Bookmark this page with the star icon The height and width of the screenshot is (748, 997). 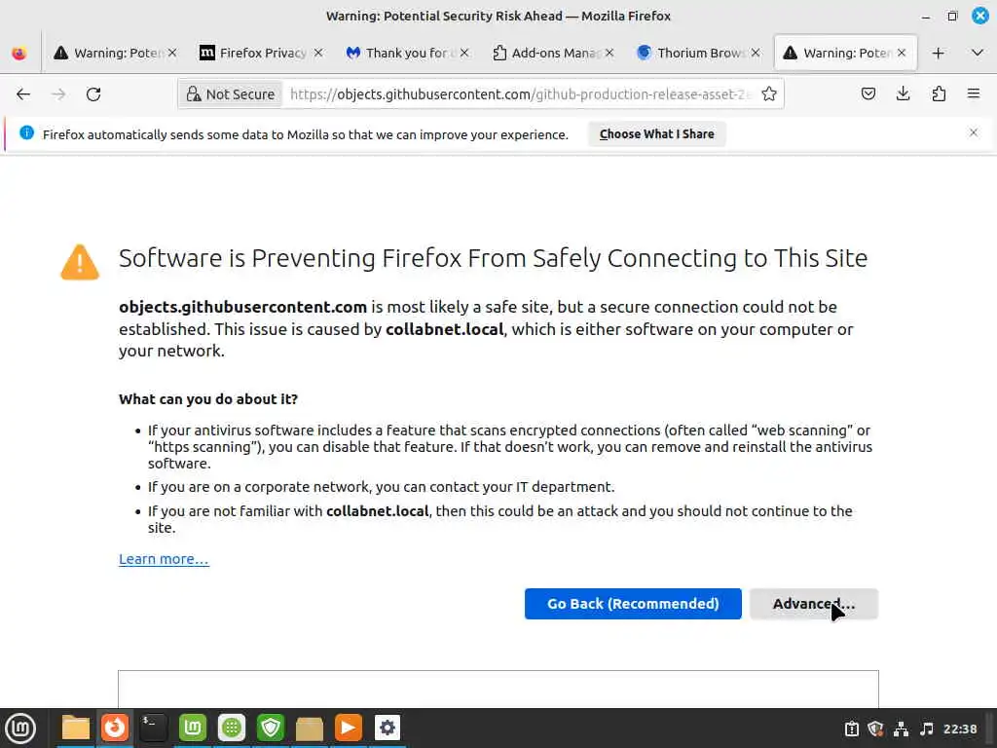[x=769, y=94]
